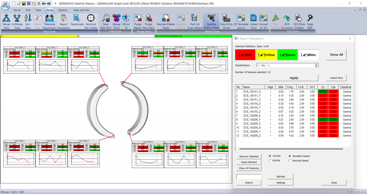The width and height of the screenshot is (367, 194).
Task: Select the CP/CPK radio option
Action: tap(270, 156)
